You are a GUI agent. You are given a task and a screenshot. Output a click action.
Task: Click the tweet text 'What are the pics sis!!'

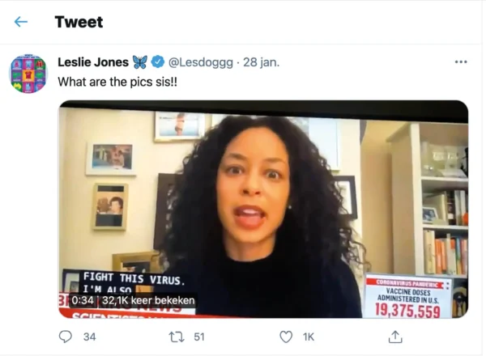117,82
